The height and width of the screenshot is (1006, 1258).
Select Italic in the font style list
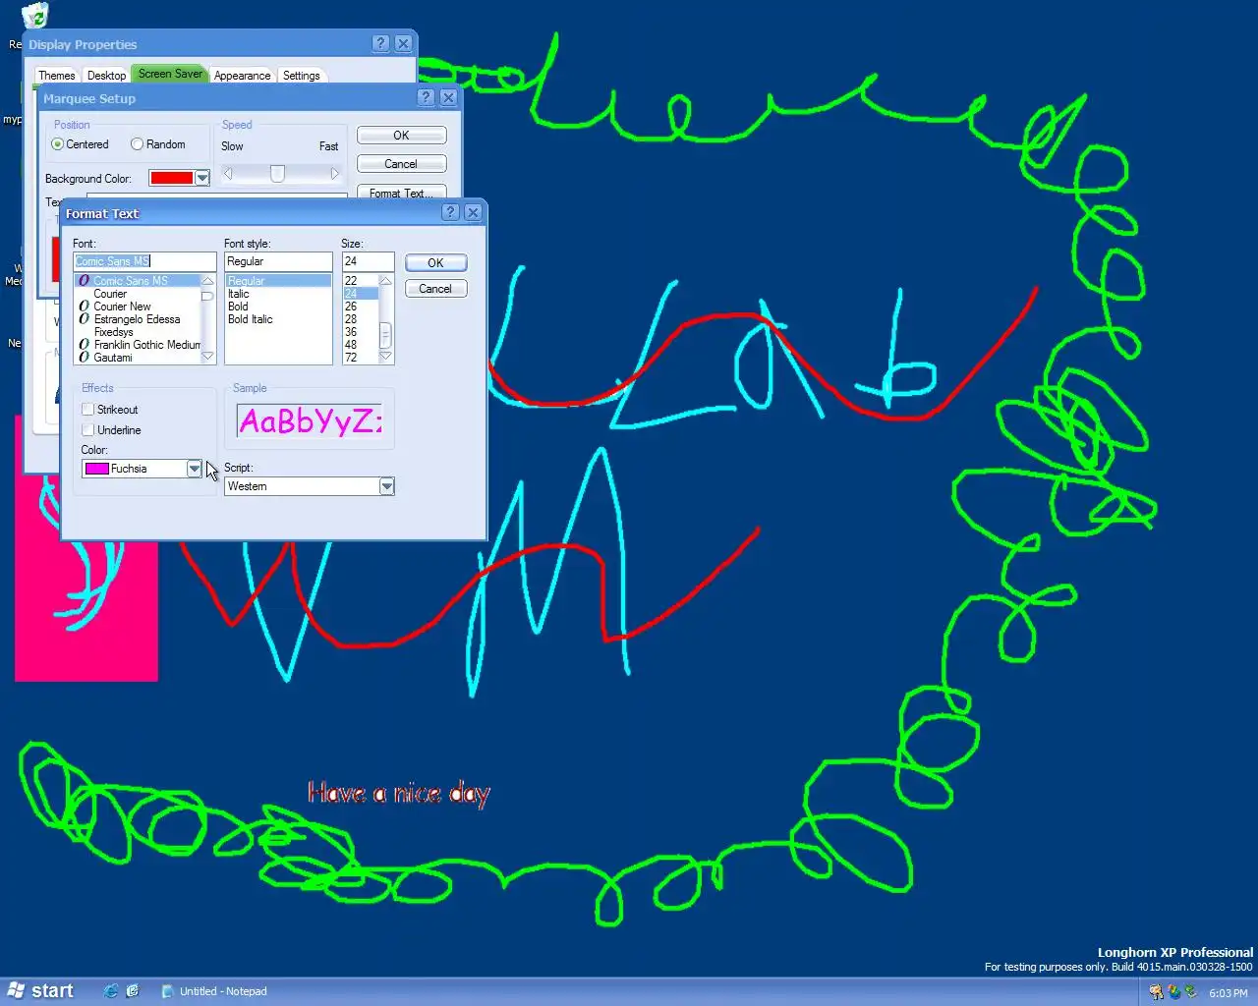pos(278,294)
